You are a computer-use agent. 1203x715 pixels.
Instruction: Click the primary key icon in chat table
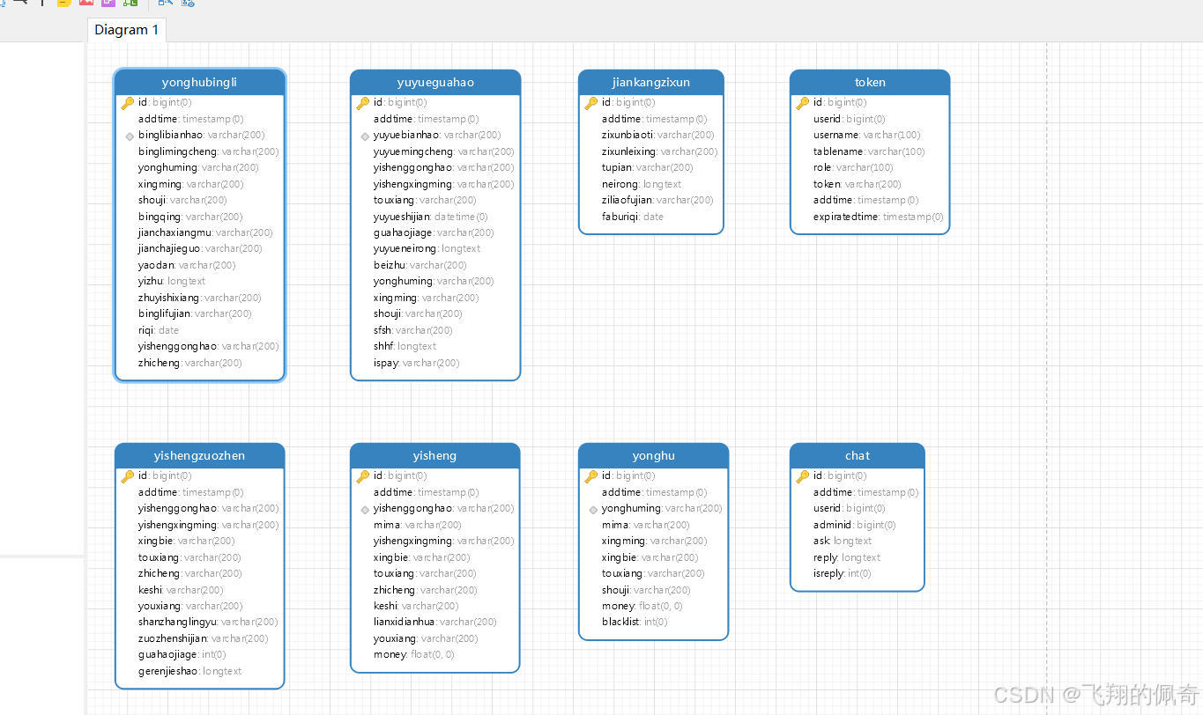click(802, 476)
